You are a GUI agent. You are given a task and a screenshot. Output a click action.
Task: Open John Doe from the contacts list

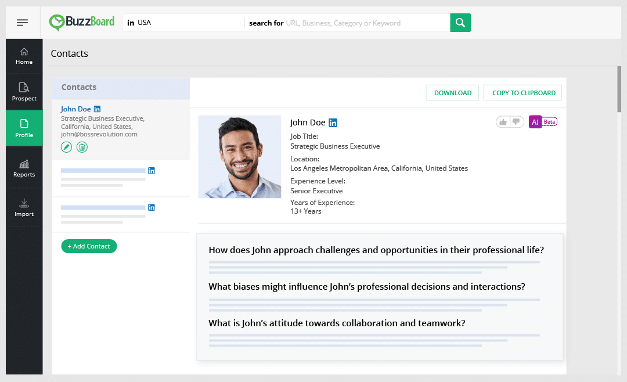coord(76,109)
